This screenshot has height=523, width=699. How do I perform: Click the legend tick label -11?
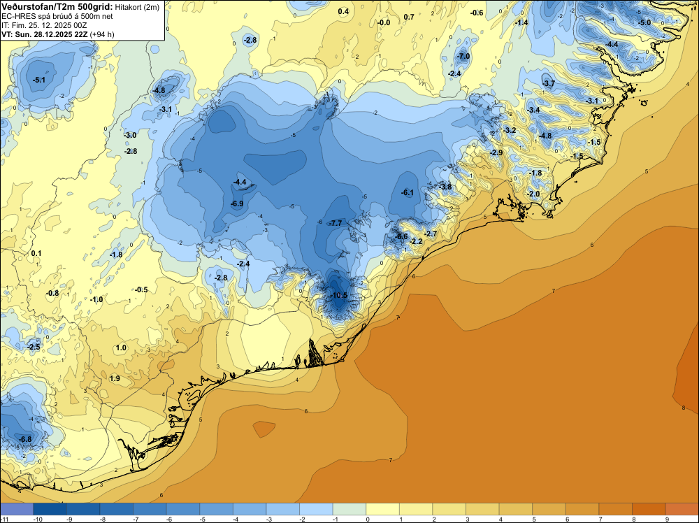[4, 519]
